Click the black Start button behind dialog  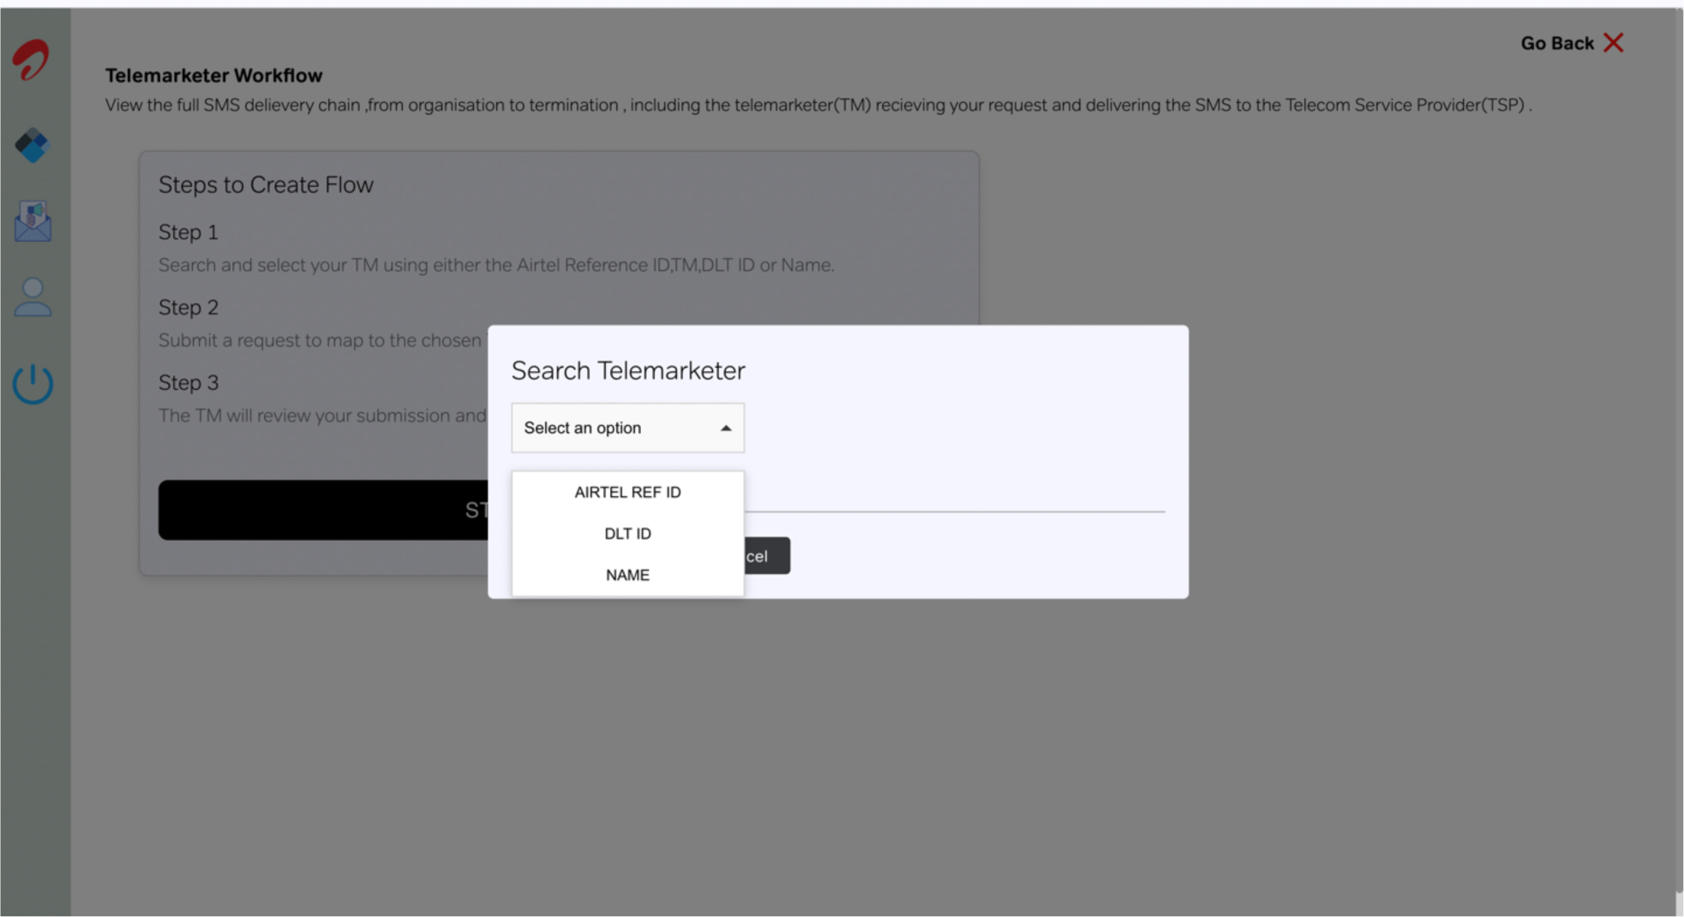[323, 509]
